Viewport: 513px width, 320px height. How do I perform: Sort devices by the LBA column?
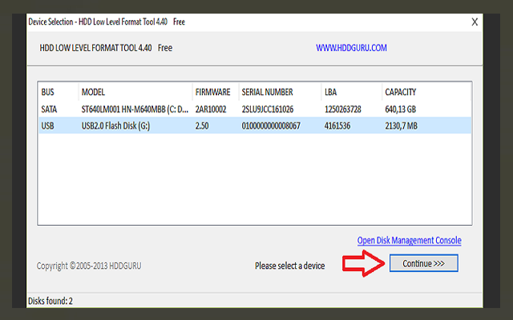[331, 92]
